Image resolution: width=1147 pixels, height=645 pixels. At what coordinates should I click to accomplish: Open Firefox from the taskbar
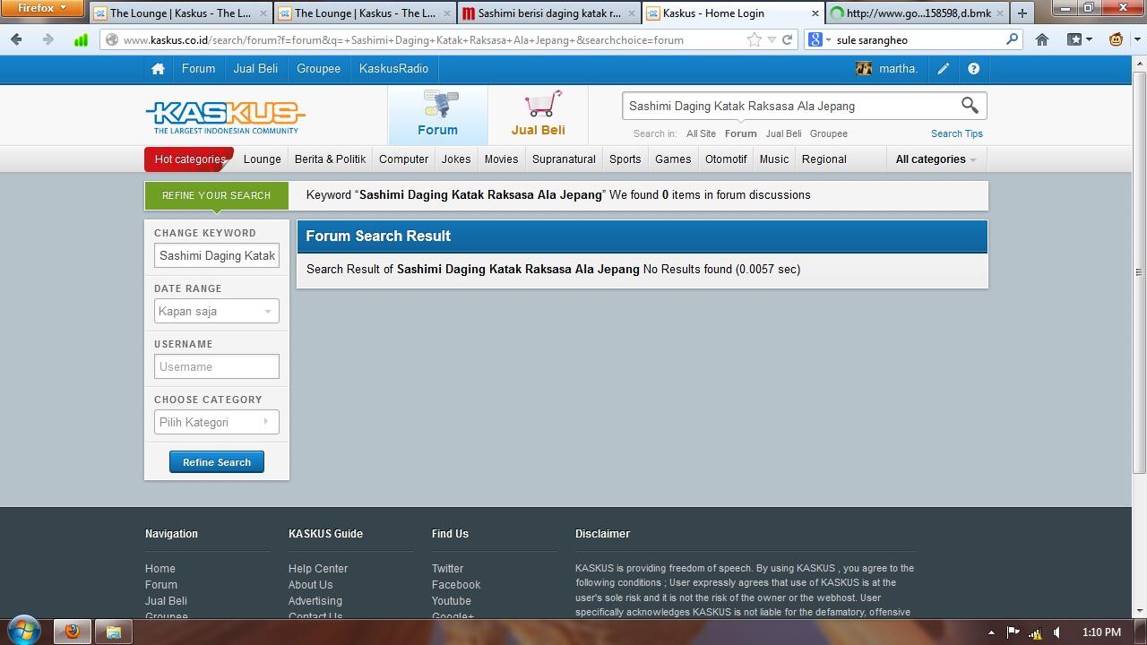point(73,632)
